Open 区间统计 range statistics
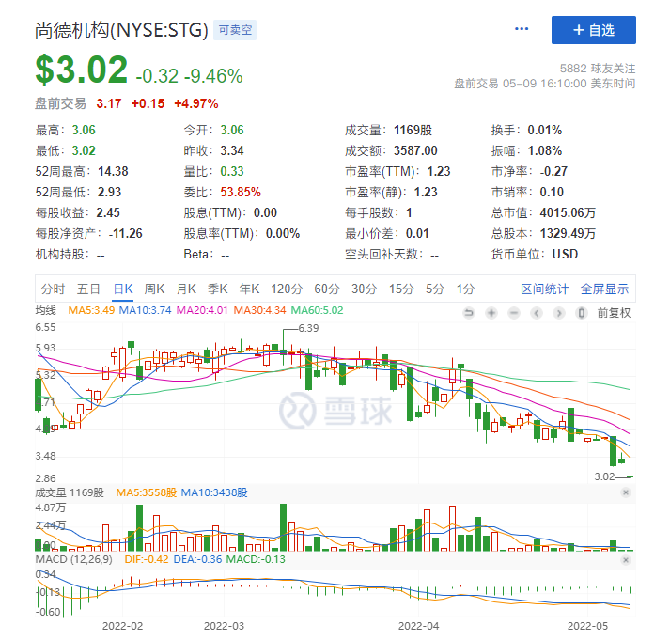This screenshot has width=670, height=640. [x=544, y=289]
